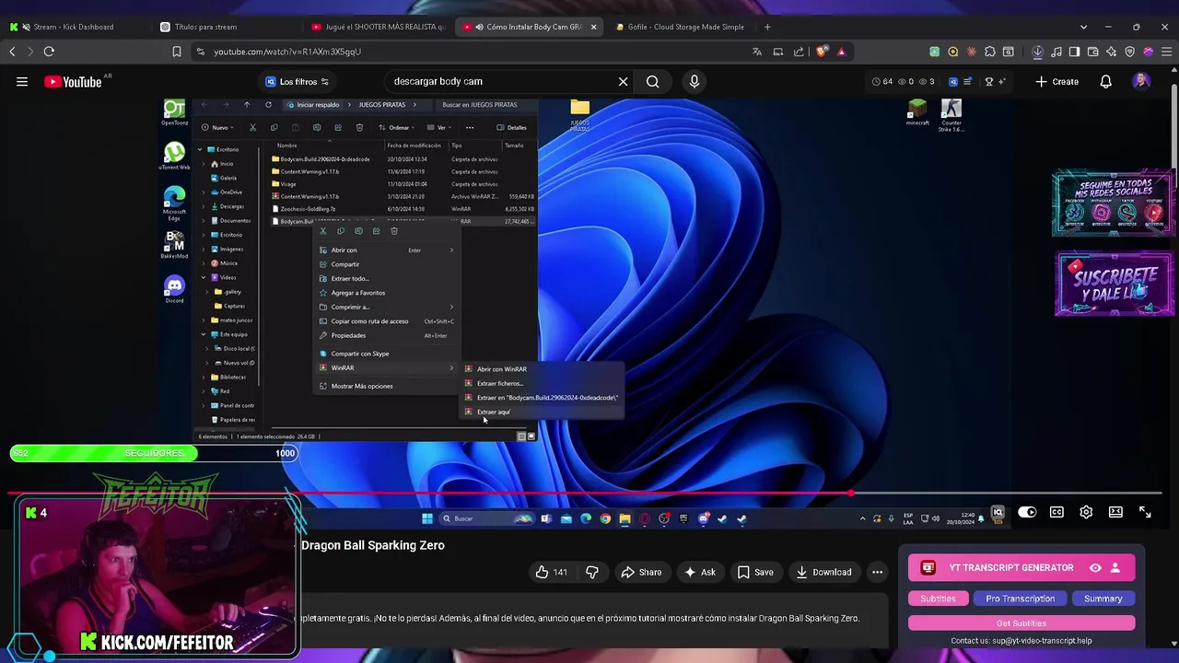
Task: Click the YouTube search magnifier button
Action: 652,82
